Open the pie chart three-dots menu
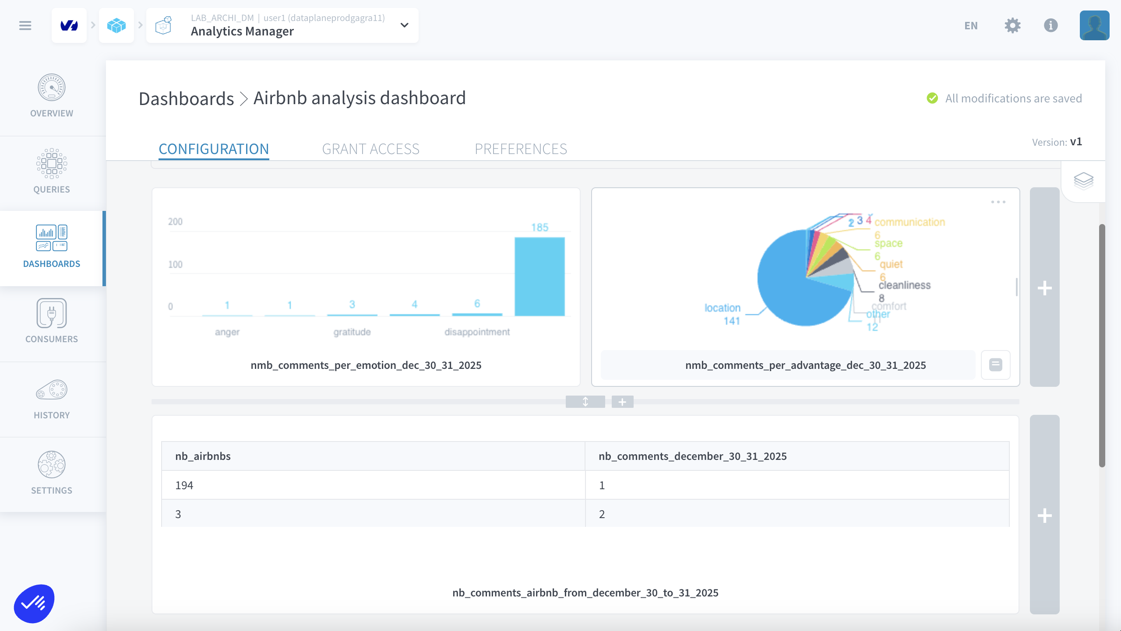Image resolution: width=1121 pixels, height=631 pixels. pyautogui.click(x=998, y=202)
